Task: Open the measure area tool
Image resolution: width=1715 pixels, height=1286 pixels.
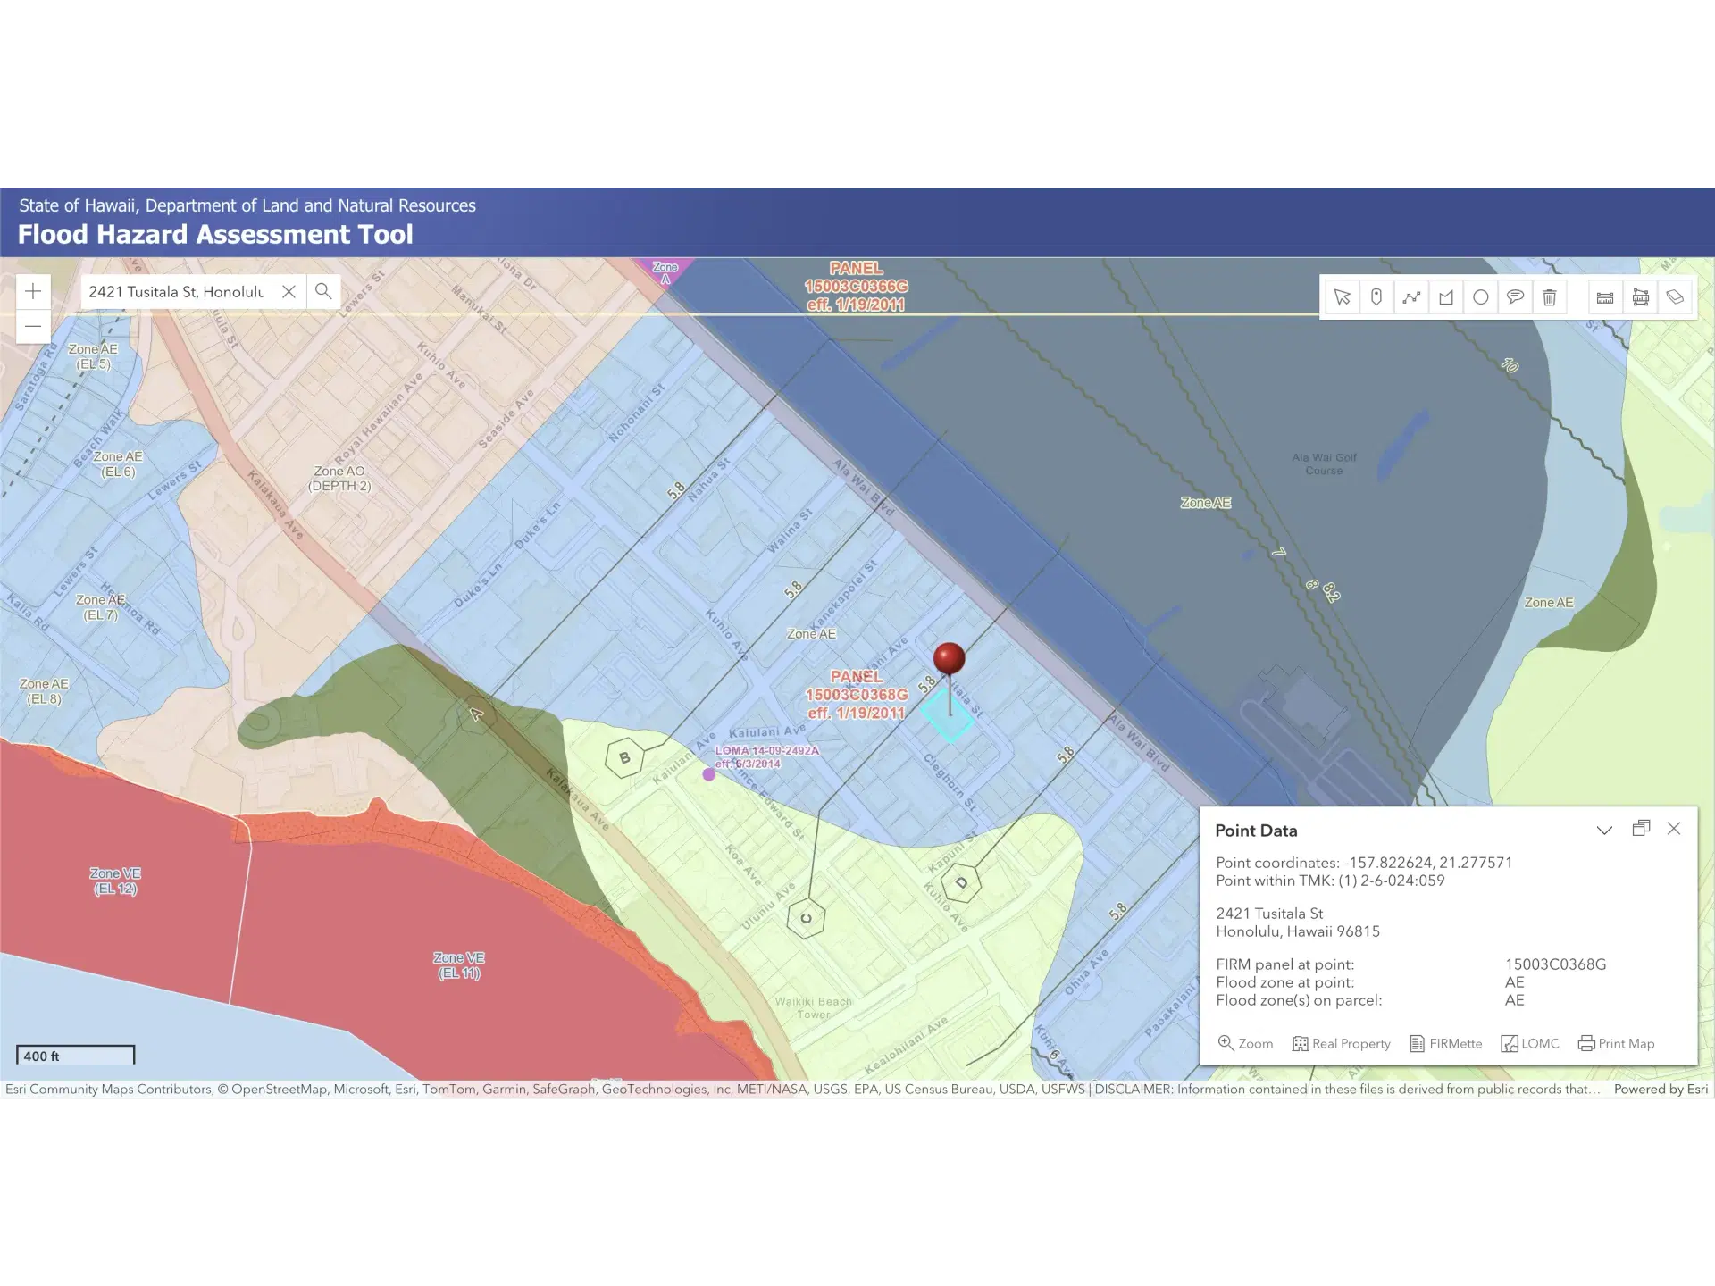Action: coord(1640,297)
